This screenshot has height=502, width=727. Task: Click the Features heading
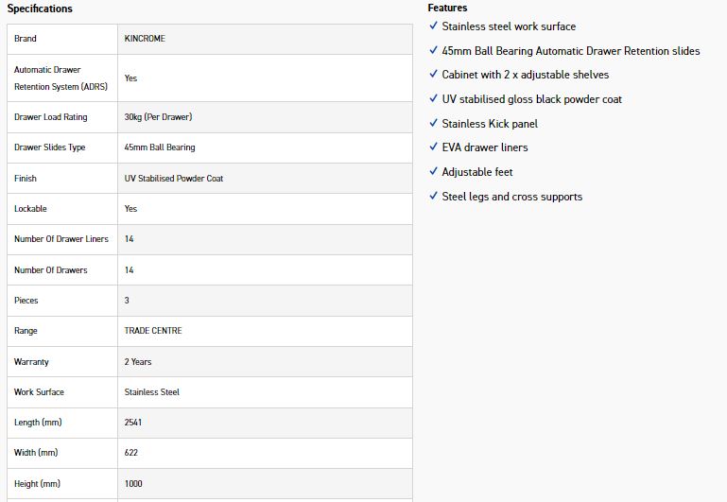click(447, 8)
